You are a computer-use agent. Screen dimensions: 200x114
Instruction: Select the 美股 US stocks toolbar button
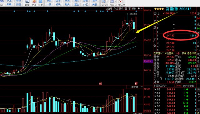click(95, 4)
